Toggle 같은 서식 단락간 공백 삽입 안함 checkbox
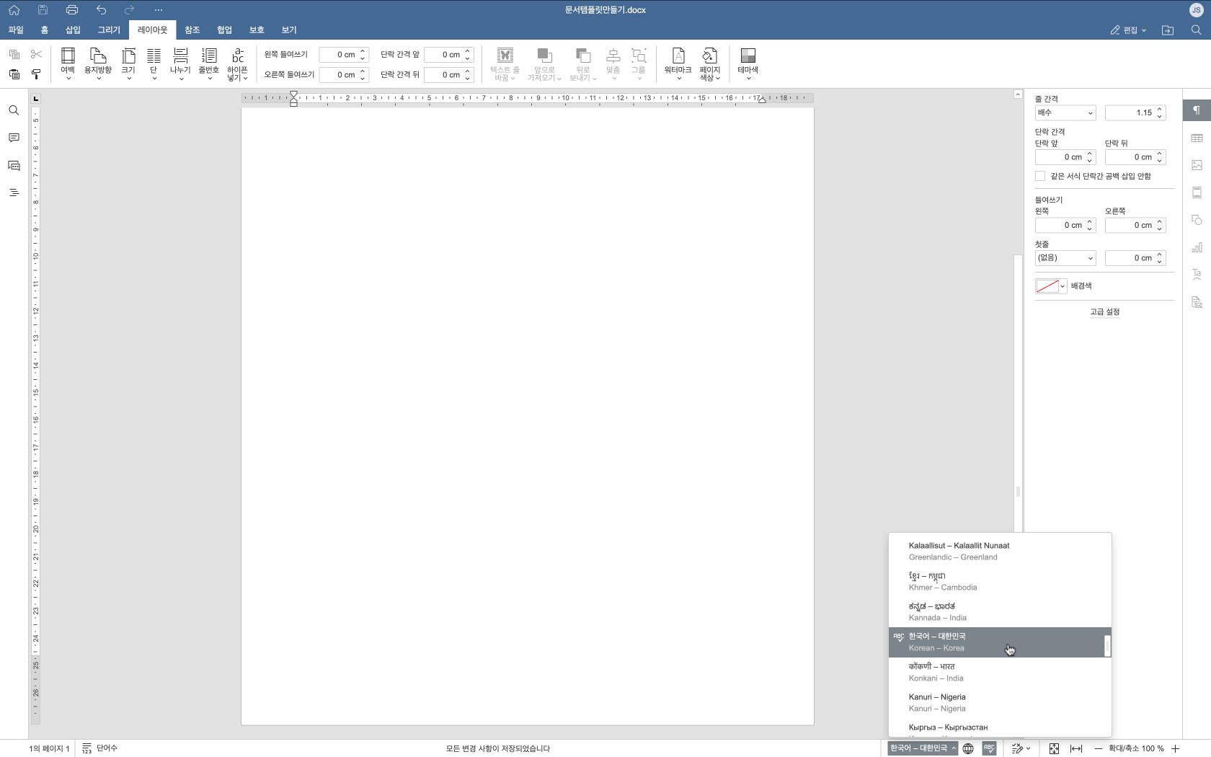1211x757 pixels. (1040, 176)
